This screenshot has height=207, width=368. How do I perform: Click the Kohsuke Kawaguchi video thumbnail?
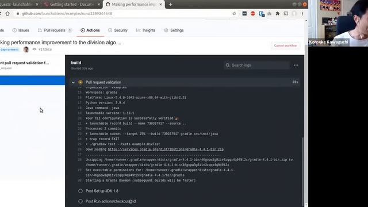click(338, 23)
